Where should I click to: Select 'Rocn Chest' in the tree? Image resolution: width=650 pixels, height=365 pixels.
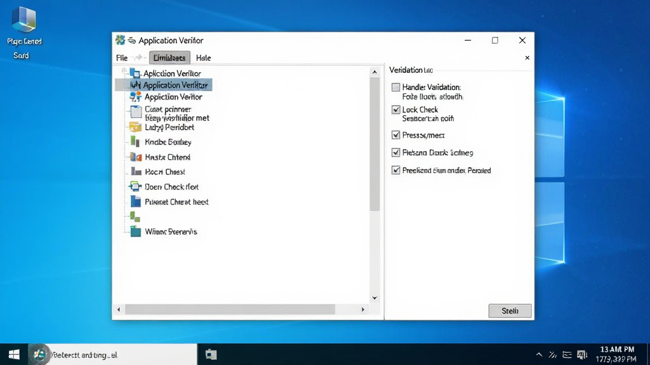pyautogui.click(x=164, y=172)
